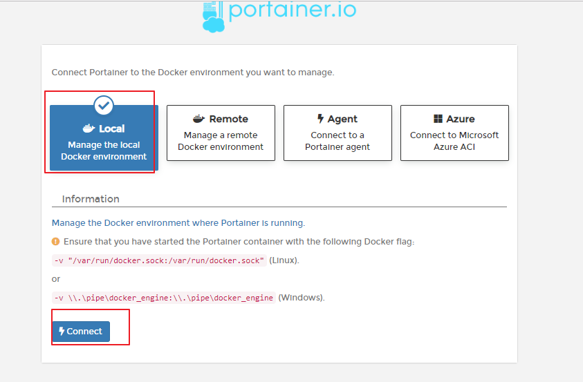Select the Remote Docker environment option
Screen dimensions: 583x382
[221, 133]
